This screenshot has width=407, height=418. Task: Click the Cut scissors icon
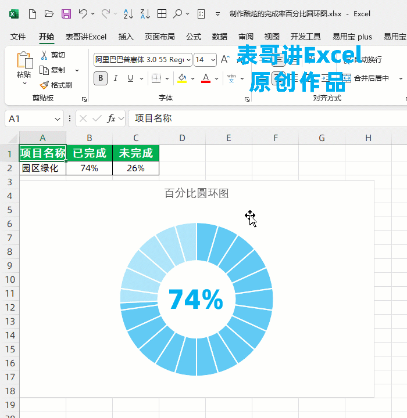(x=44, y=55)
